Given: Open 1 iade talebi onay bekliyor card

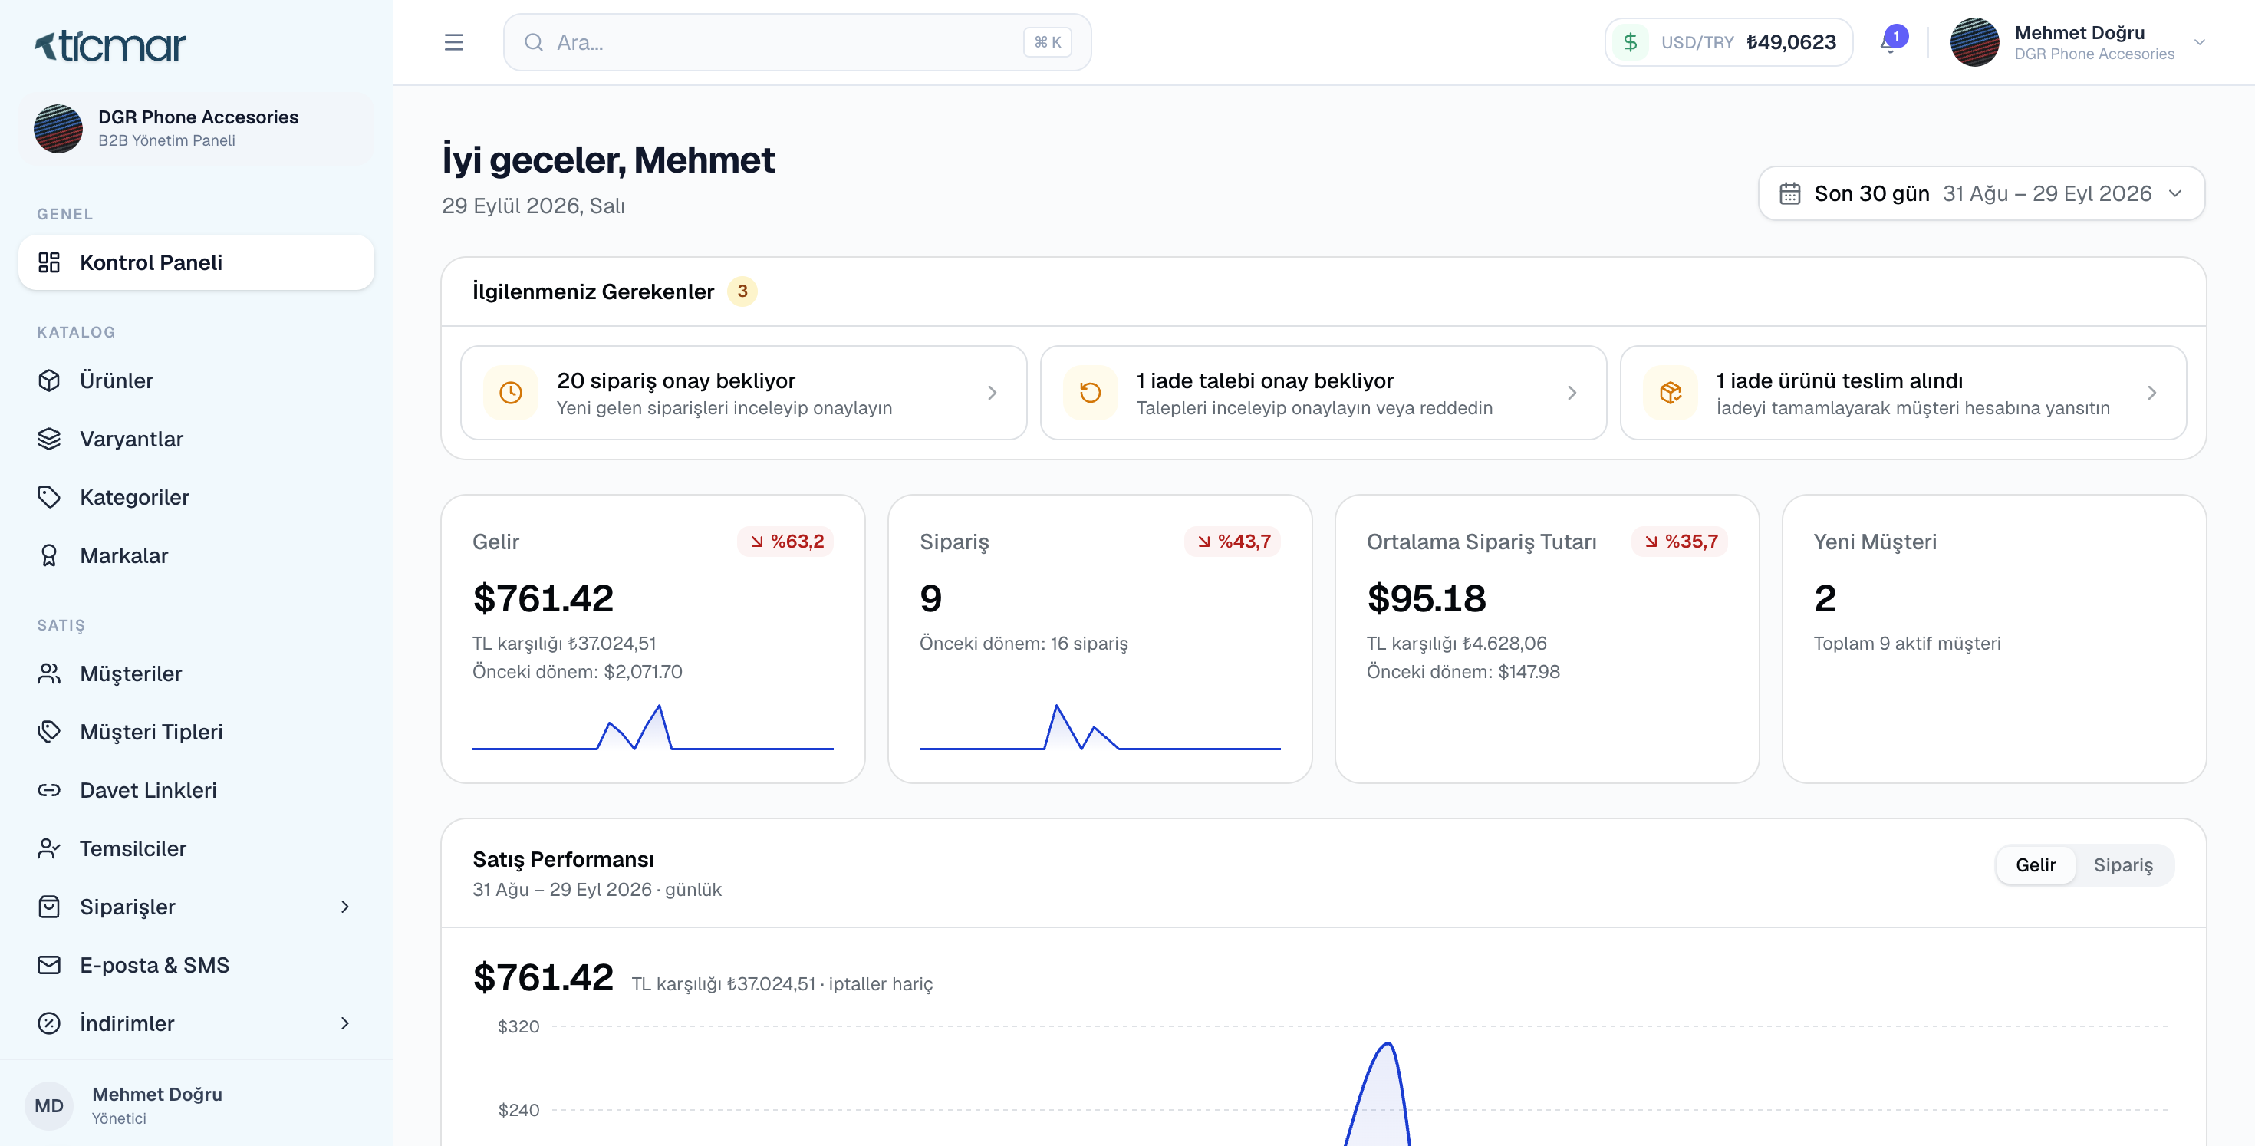Looking at the screenshot, I should click(1323, 393).
